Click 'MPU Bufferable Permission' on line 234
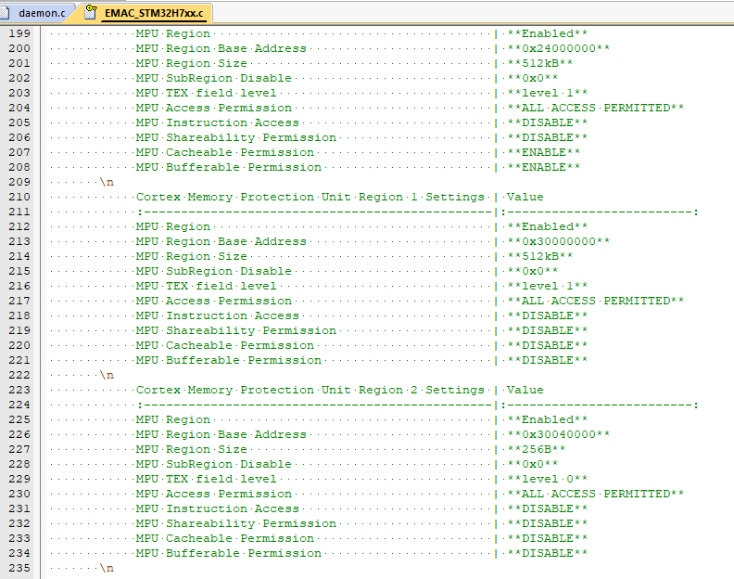The height and width of the screenshot is (579, 734). [228, 553]
